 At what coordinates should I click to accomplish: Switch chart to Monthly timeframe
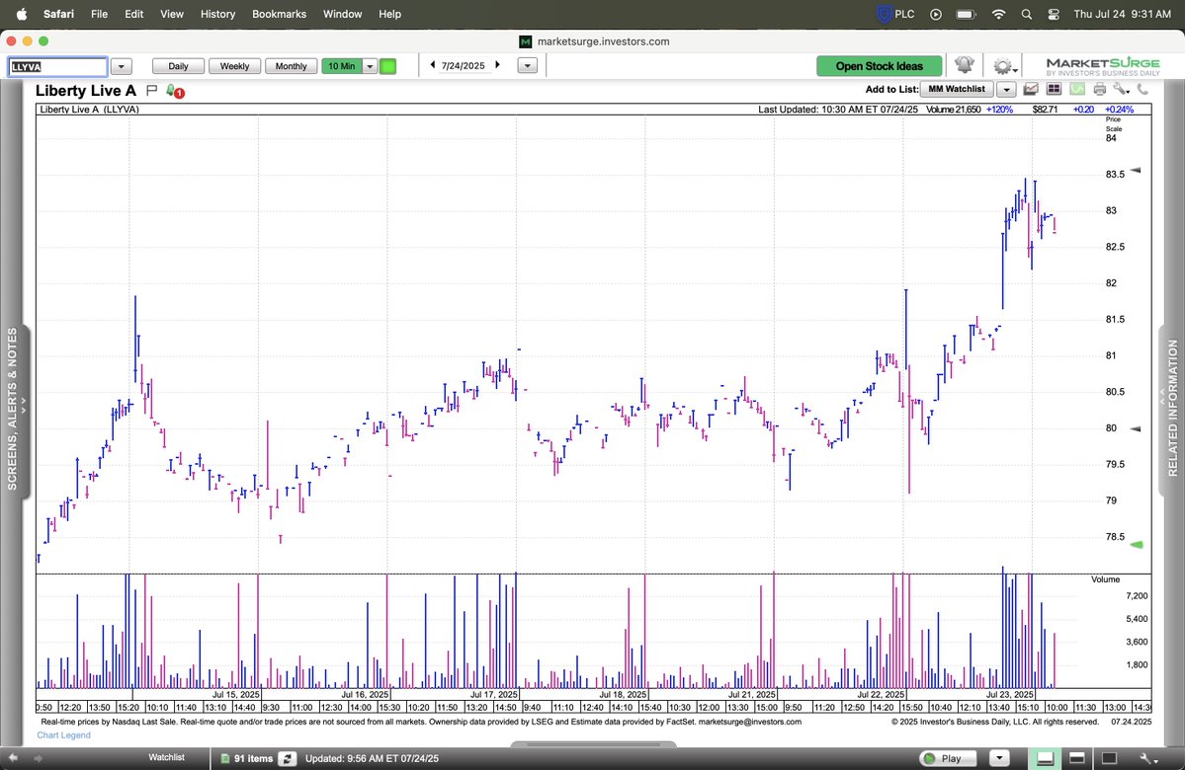click(291, 66)
